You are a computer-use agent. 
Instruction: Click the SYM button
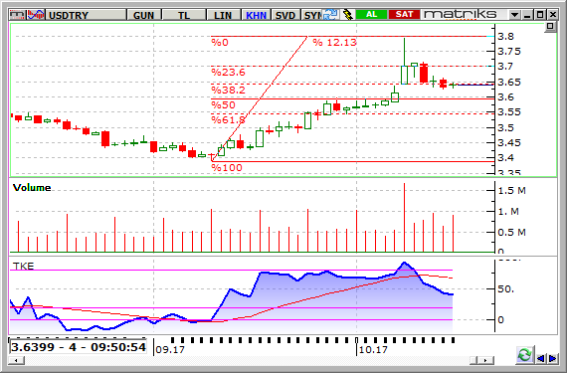(x=311, y=15)
